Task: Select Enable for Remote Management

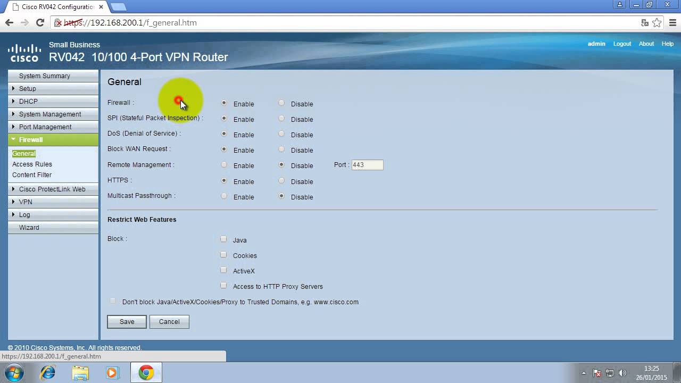Action: click(x=224, y=165)
